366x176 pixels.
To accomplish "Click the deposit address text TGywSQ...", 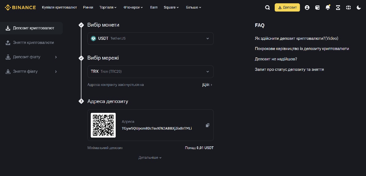I will 157,128.
